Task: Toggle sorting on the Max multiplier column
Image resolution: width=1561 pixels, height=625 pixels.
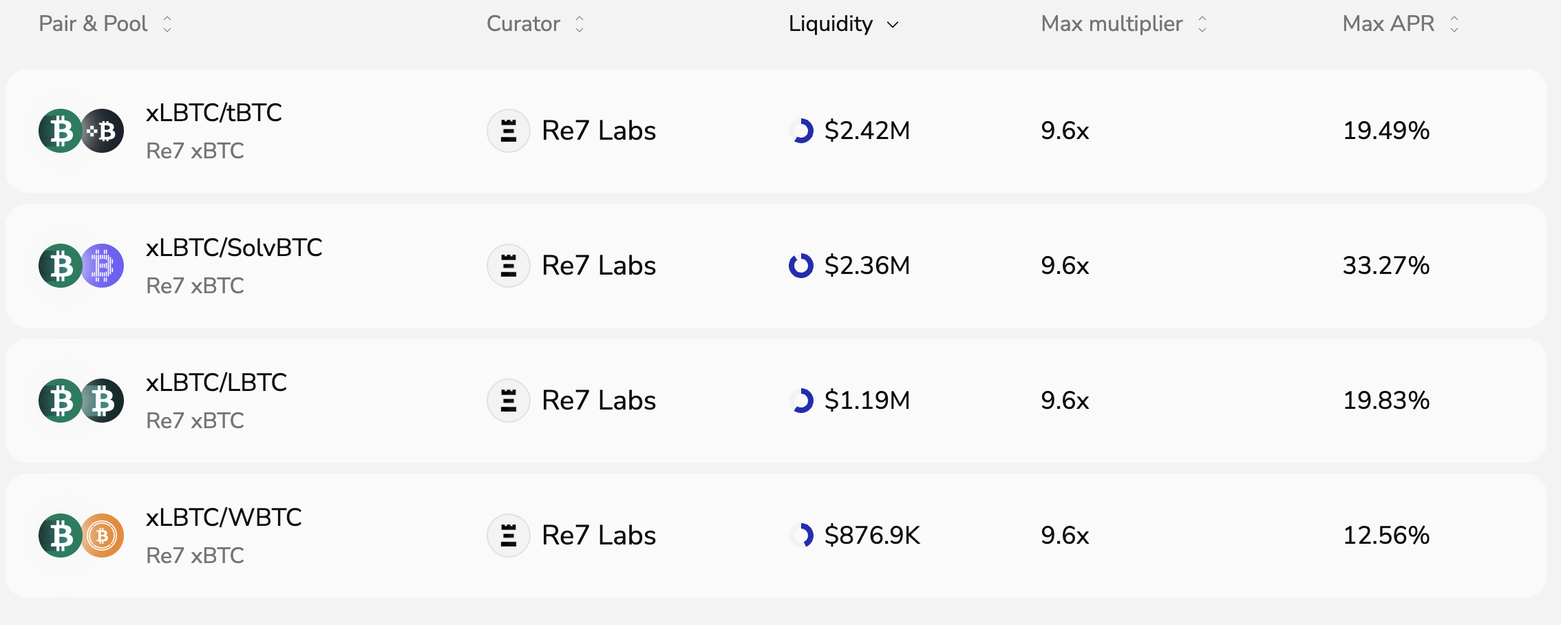Action: coord(1202,23)
